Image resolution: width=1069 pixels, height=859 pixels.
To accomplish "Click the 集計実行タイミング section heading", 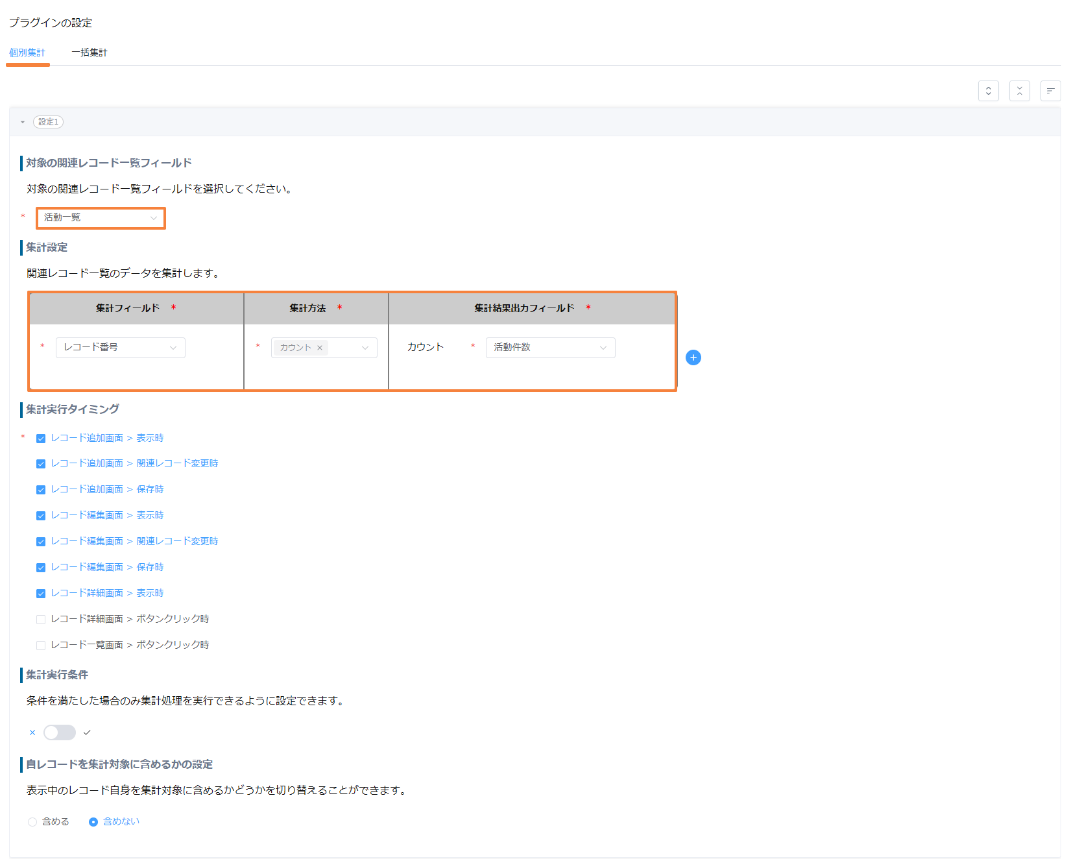I will click(73, 409).
